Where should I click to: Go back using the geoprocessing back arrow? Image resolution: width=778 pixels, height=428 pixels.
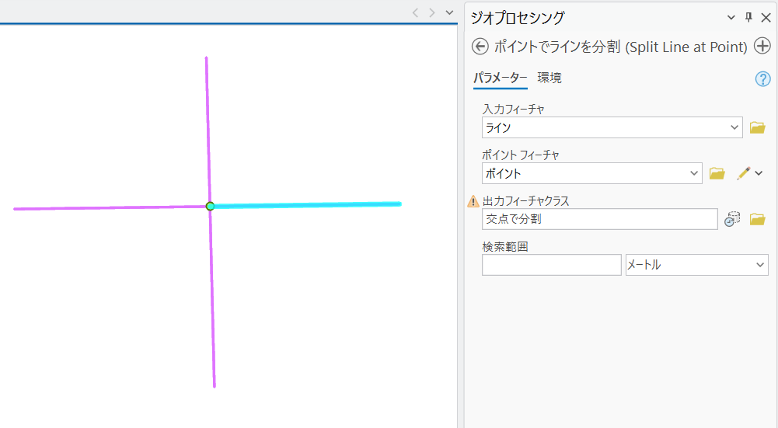click(480, 47)
